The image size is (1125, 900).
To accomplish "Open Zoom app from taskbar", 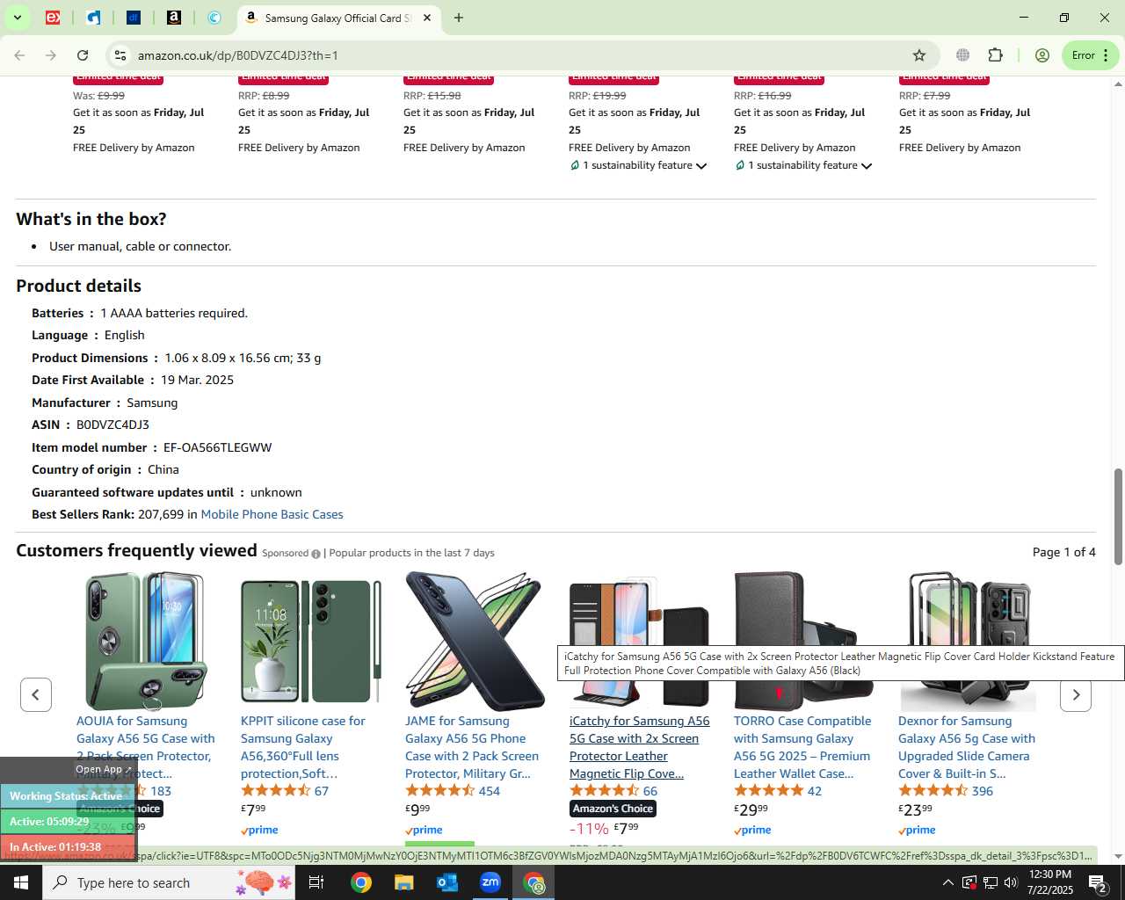I will pyautogui.click(x=490, y=882).
